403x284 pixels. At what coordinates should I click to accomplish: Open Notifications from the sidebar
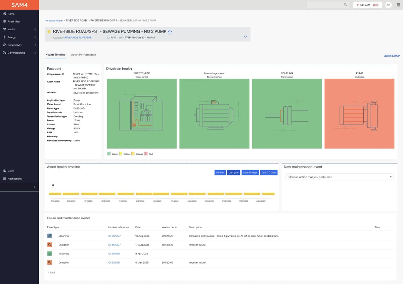[14, 179]
